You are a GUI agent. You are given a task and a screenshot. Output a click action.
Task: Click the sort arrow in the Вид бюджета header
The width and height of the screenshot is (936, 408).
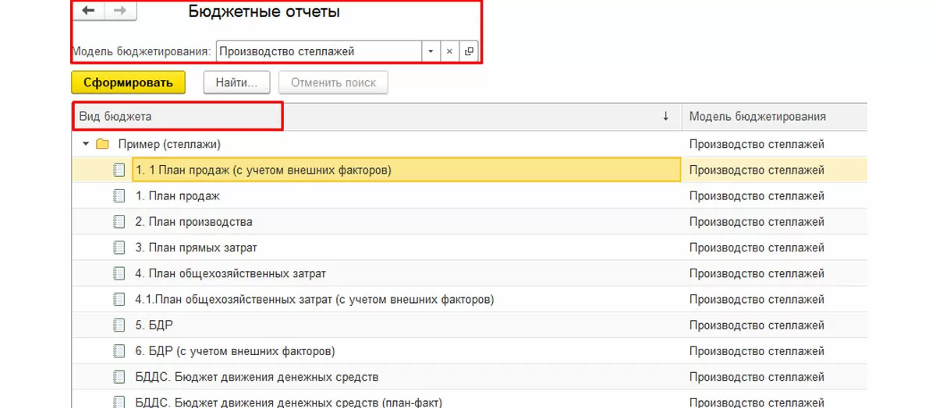[x=665, y=116]
